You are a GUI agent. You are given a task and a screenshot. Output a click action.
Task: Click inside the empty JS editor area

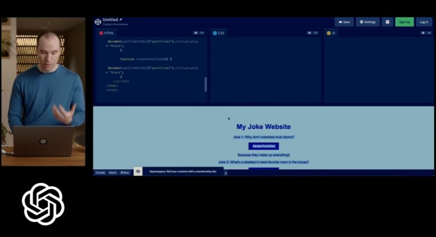[x=378, y=69]
